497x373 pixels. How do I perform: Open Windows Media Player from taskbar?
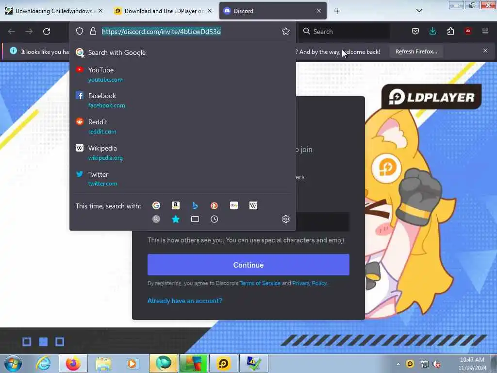[133, 363]
